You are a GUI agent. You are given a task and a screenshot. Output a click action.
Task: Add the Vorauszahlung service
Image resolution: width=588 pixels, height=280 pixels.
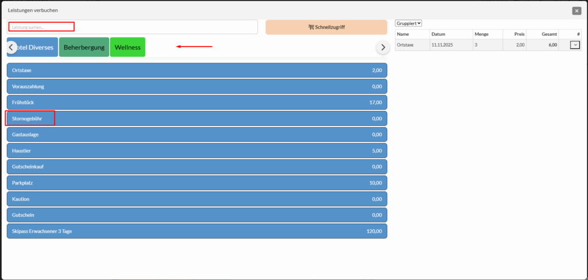tap(196, 86)
